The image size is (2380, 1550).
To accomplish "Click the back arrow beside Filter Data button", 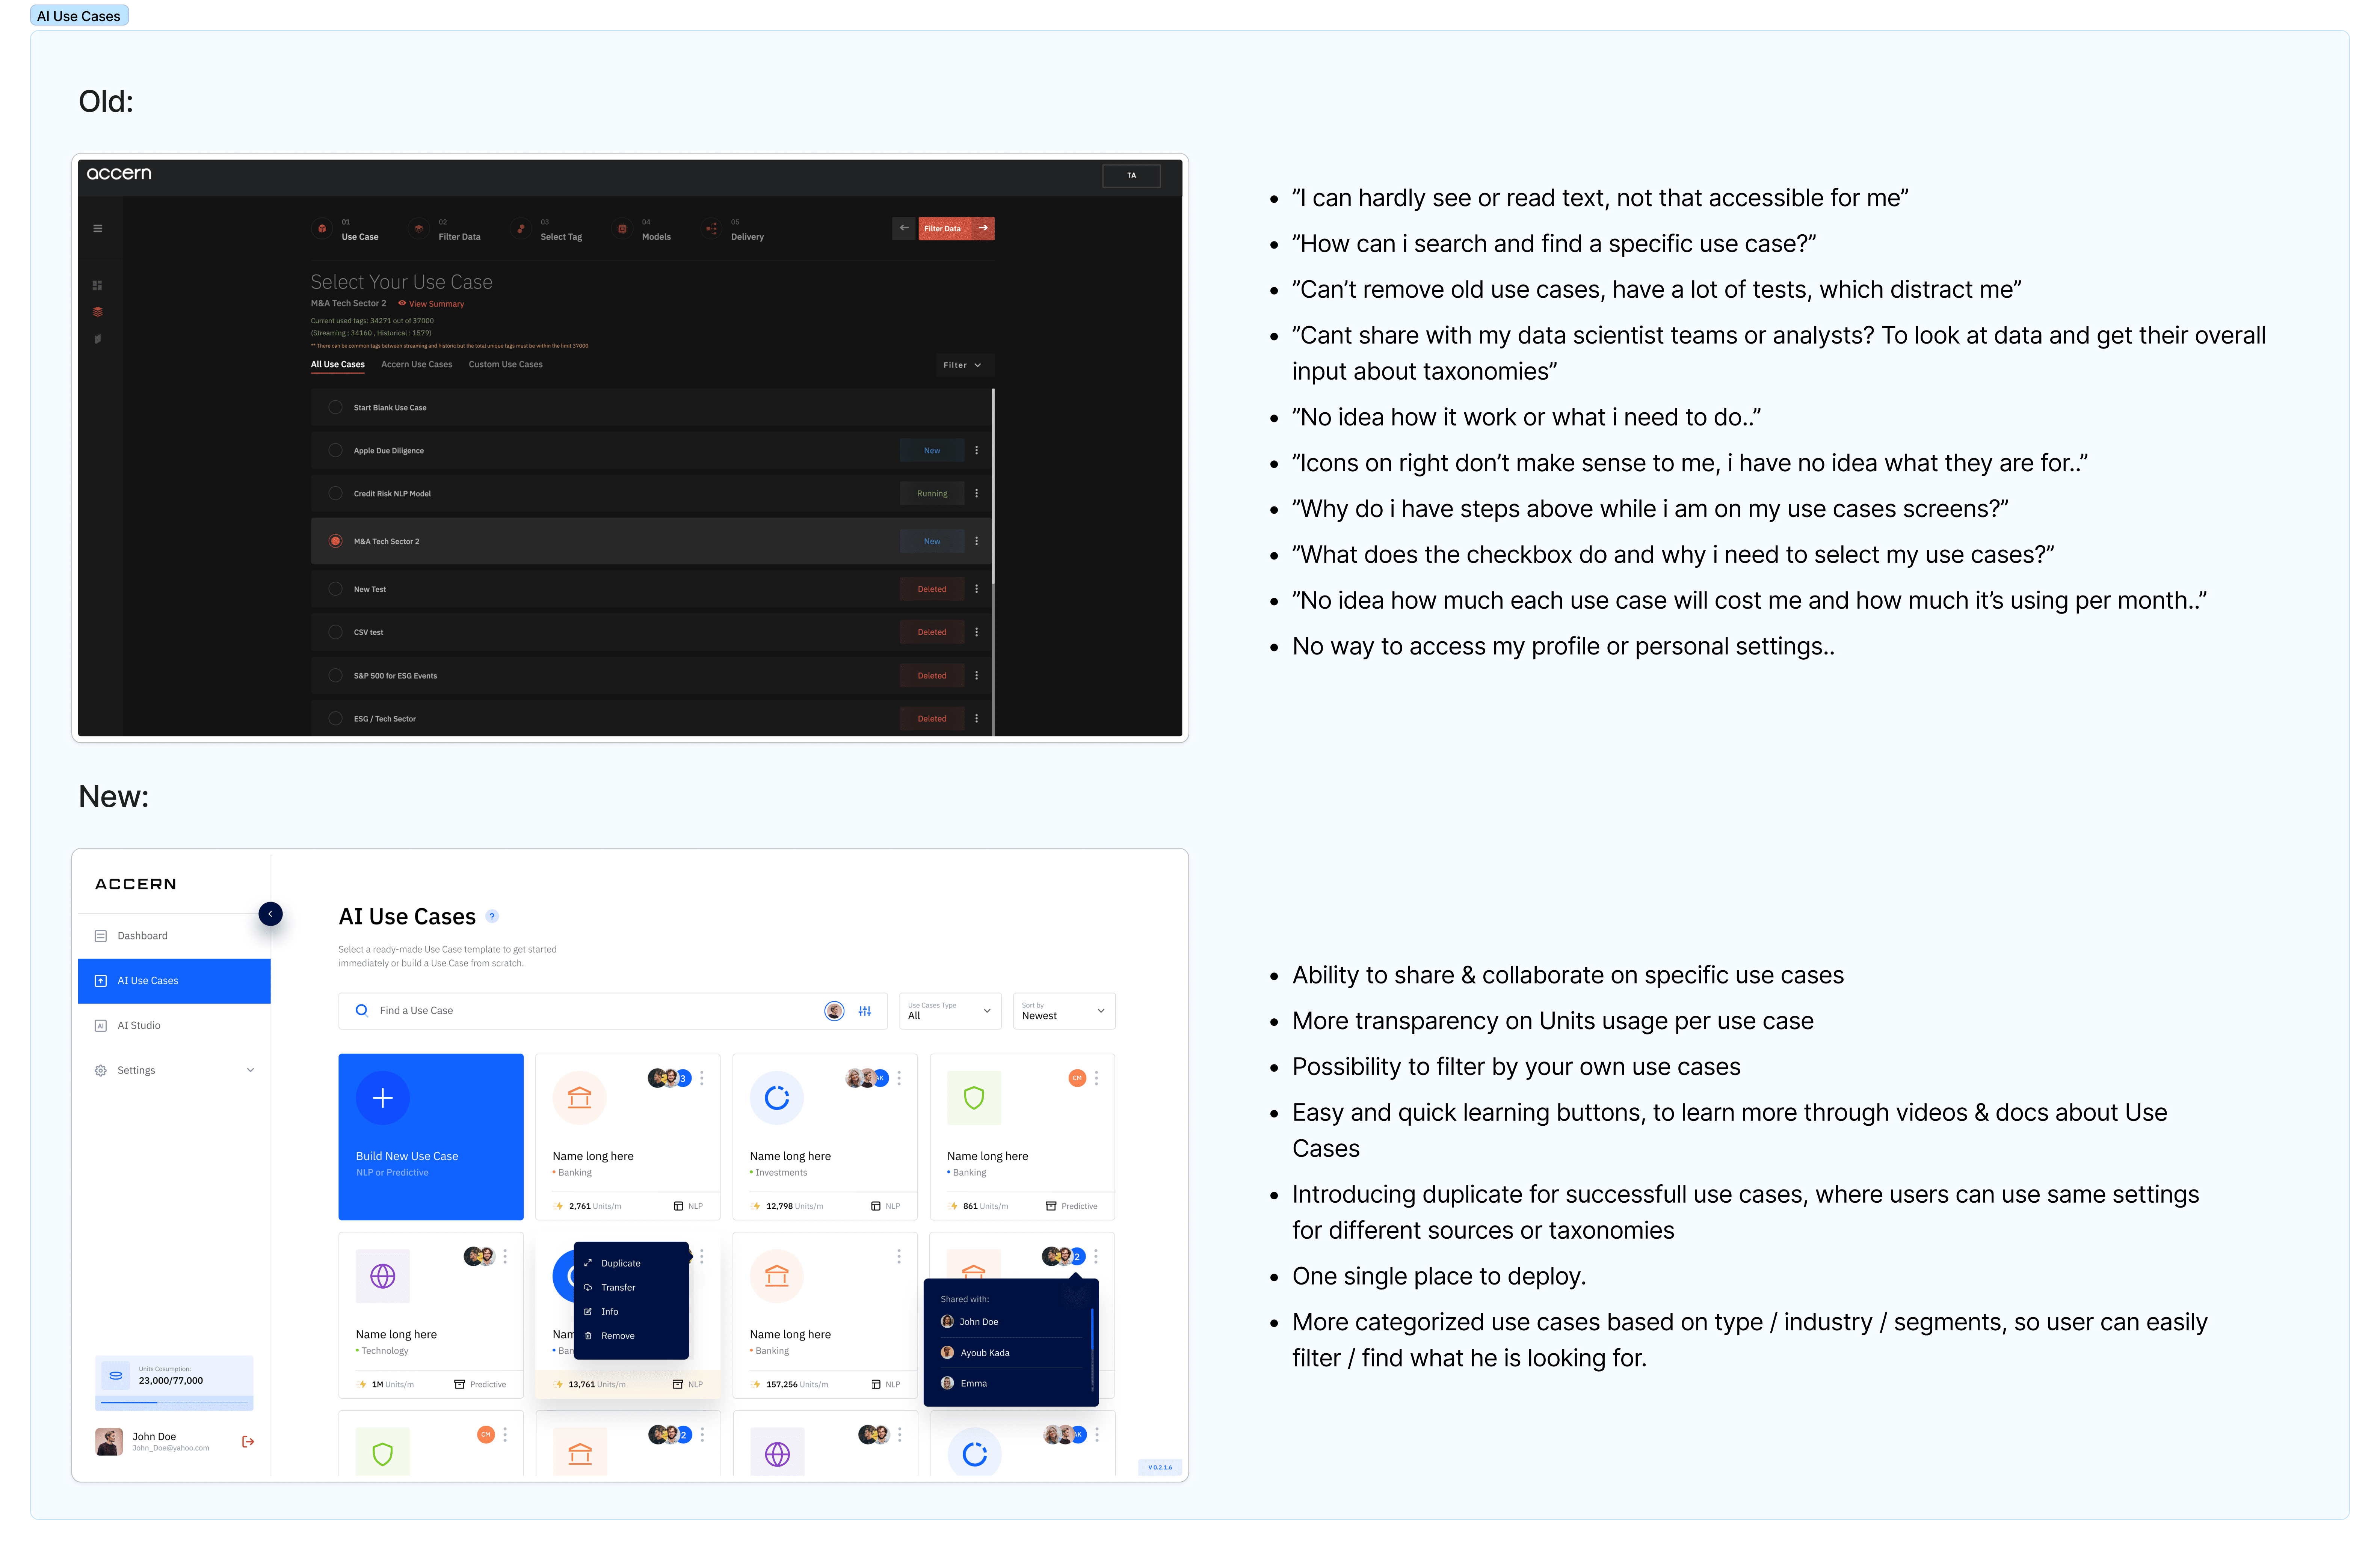I will 904,229.
